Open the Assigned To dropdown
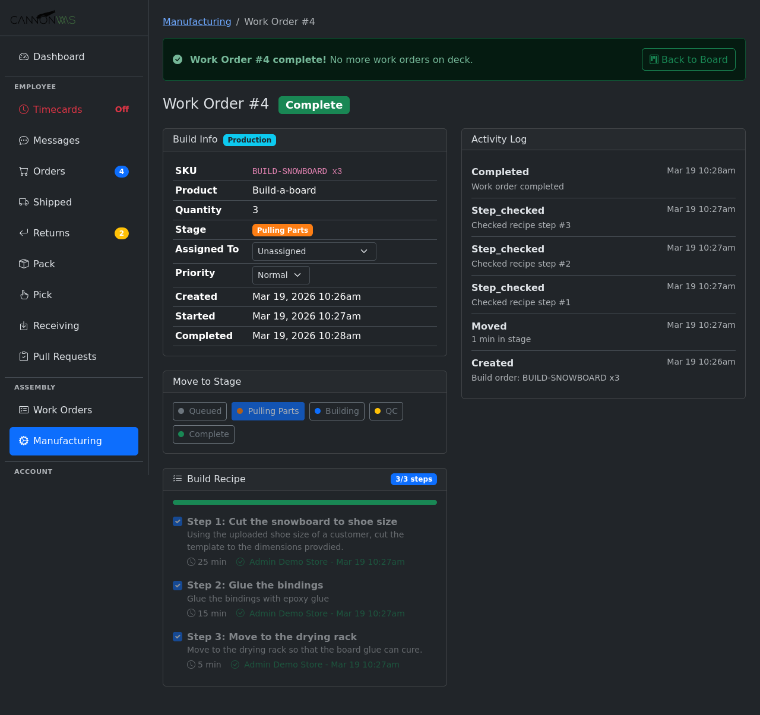Screen dimensions: 760x715 (314, 251)
